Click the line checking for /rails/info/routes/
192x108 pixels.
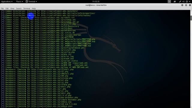pyautogui.click(x=46, y=15)
